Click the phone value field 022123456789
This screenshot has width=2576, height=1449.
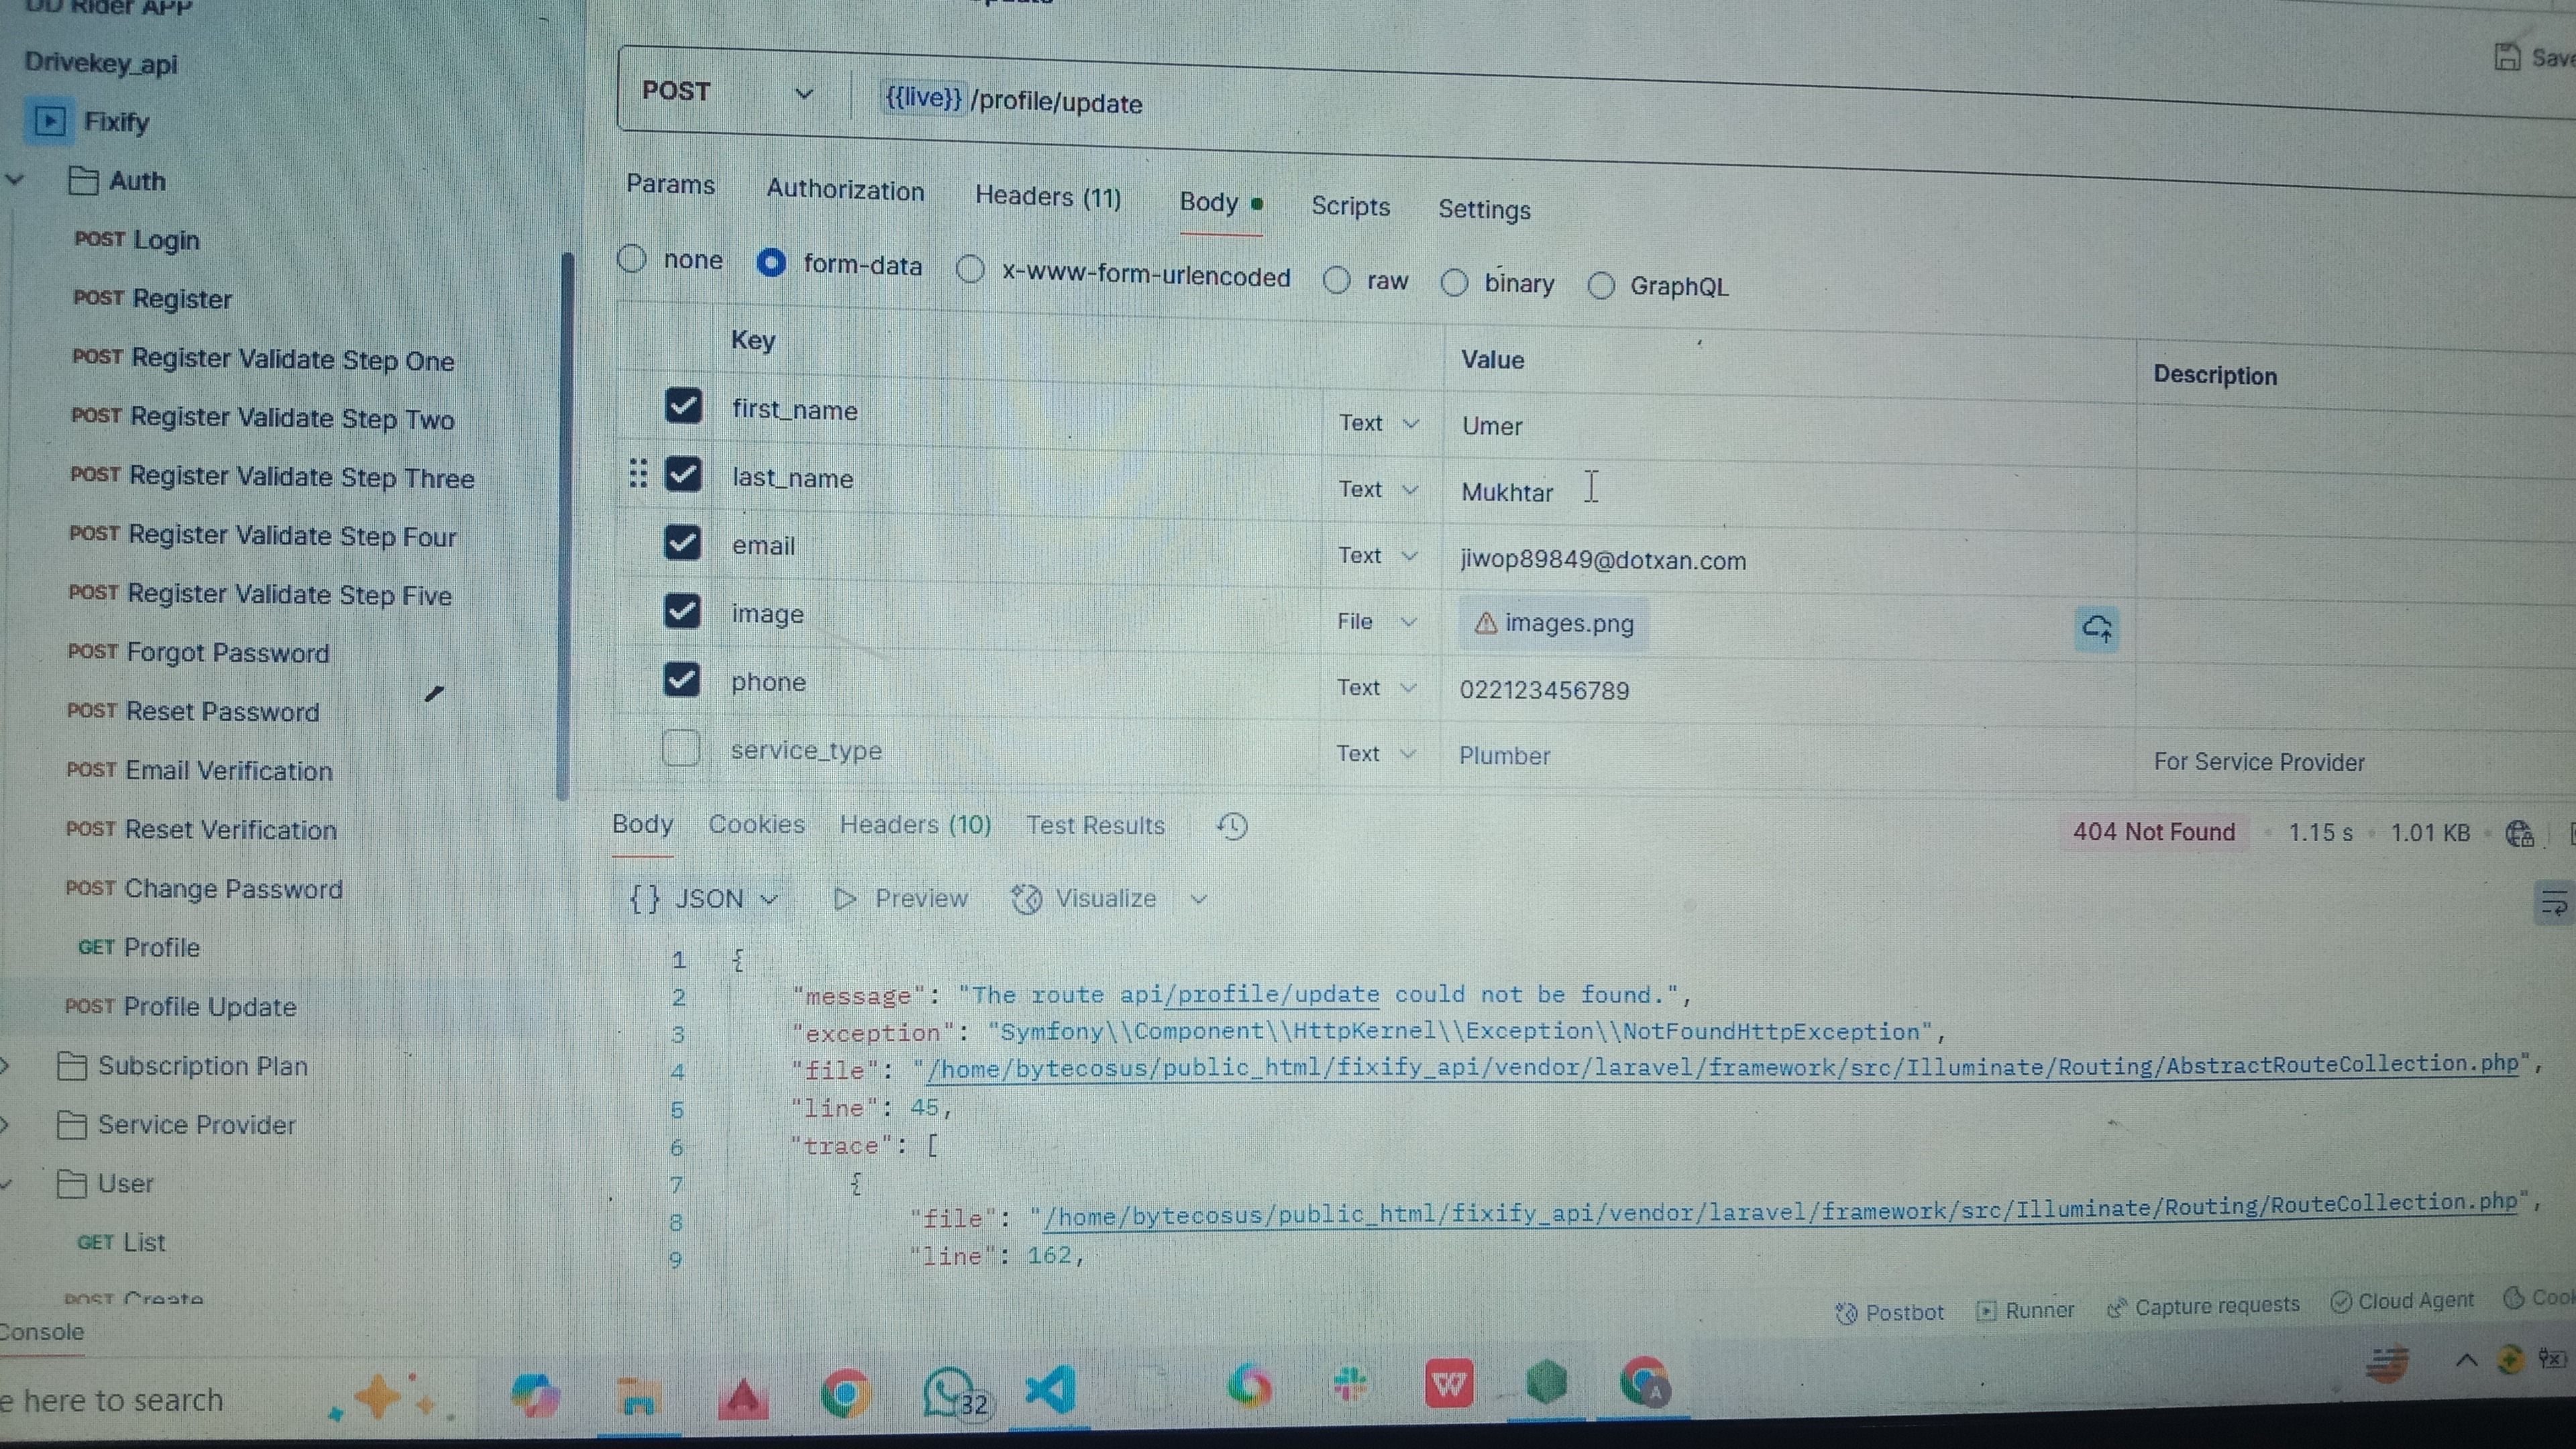point(1544,690)
